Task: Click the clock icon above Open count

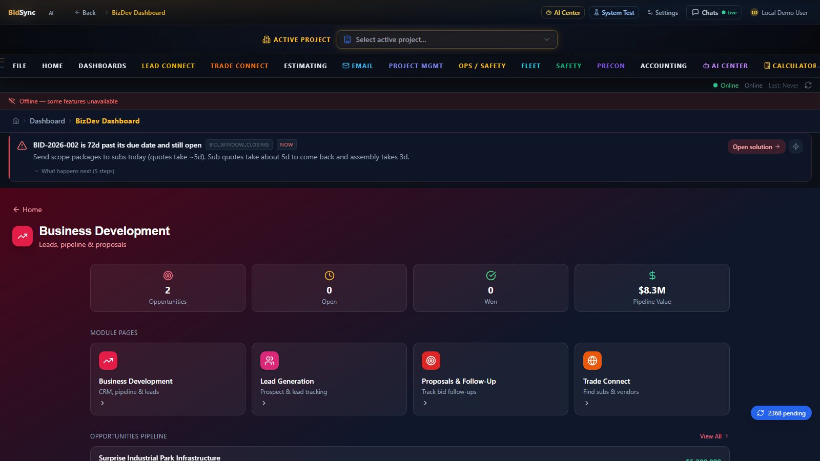Action: pos(329,276)
